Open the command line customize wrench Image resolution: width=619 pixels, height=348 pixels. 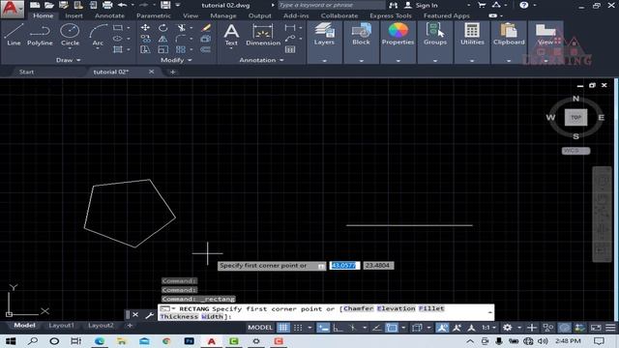(x=149, y=315)
